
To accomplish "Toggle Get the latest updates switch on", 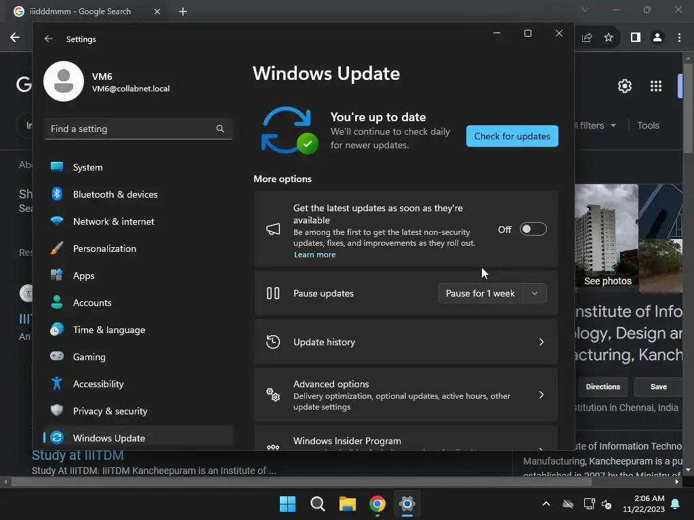I will coord(533,229).
